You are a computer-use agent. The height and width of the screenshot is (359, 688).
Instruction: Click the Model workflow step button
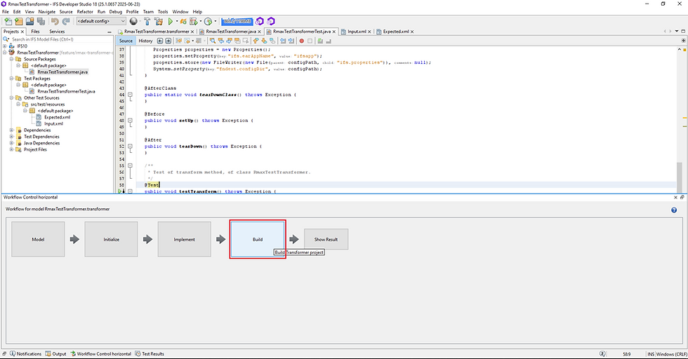tap(38, 239)
